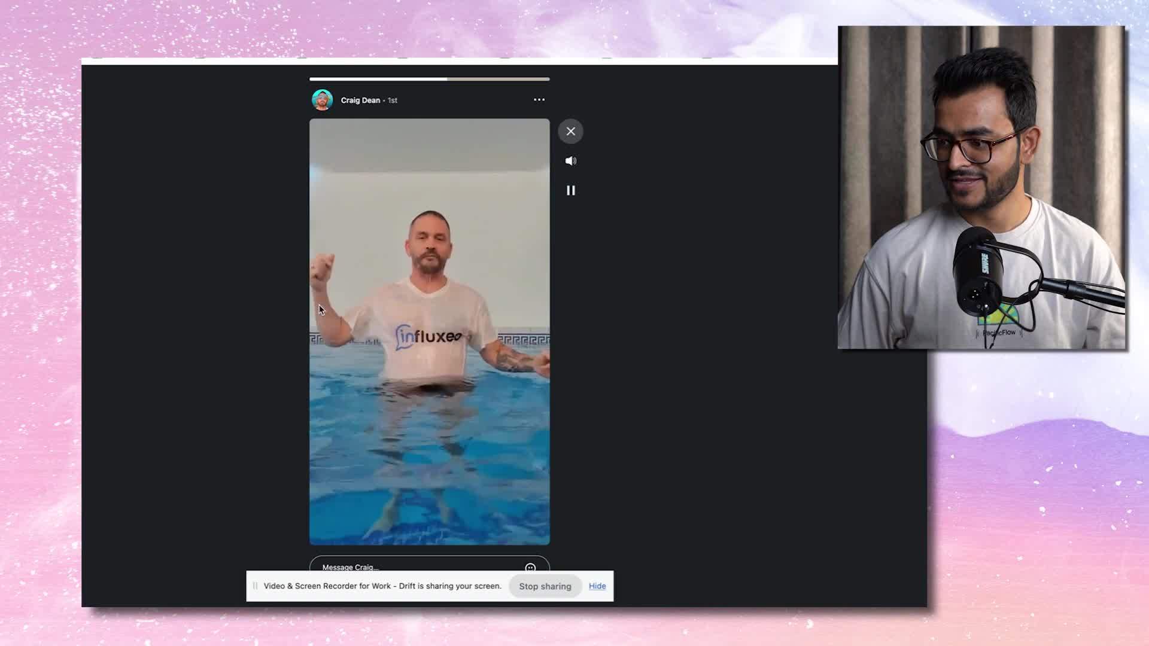Screen dimensions: 1149x646
Task: Click the 1st connection degree label
Action: pos(393,100)
